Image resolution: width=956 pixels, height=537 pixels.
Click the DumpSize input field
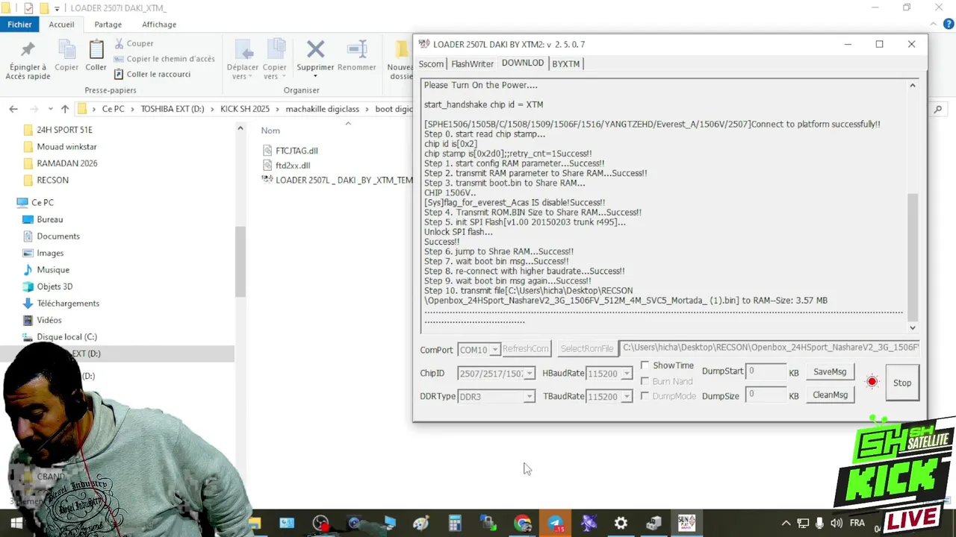[x=766, y=394]
